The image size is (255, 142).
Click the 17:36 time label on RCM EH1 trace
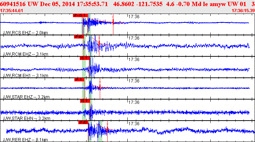tap(134, 60)
